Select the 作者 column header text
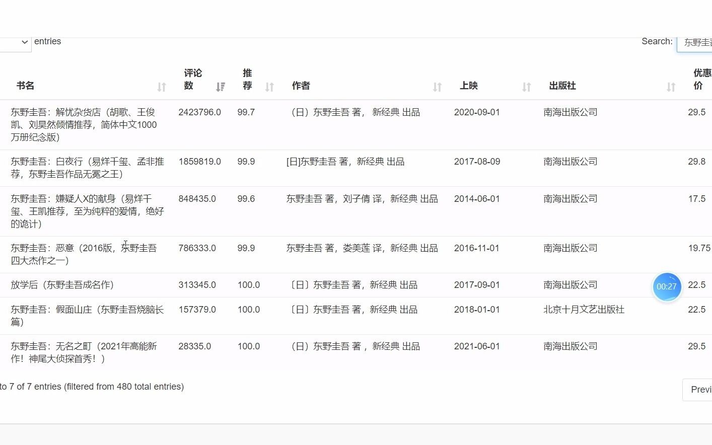Screen dimensions: 712x445 [x=301, y=86]
